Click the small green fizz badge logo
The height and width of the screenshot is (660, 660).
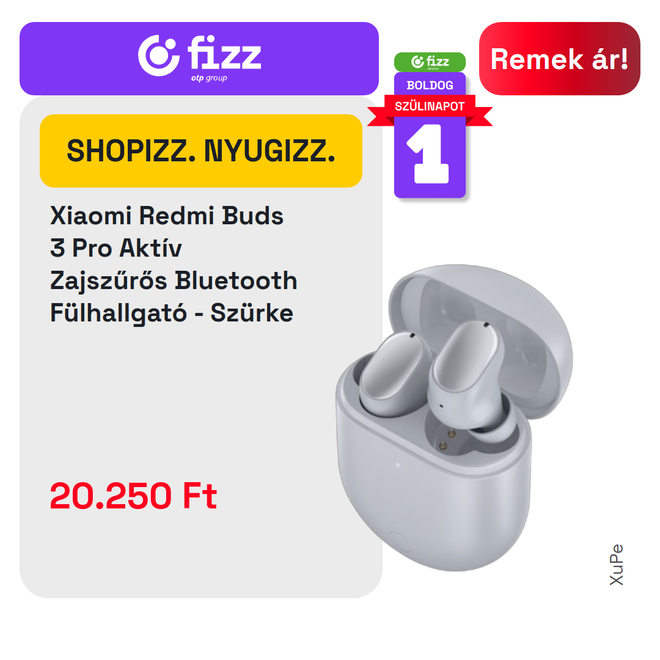coord(430,62)
